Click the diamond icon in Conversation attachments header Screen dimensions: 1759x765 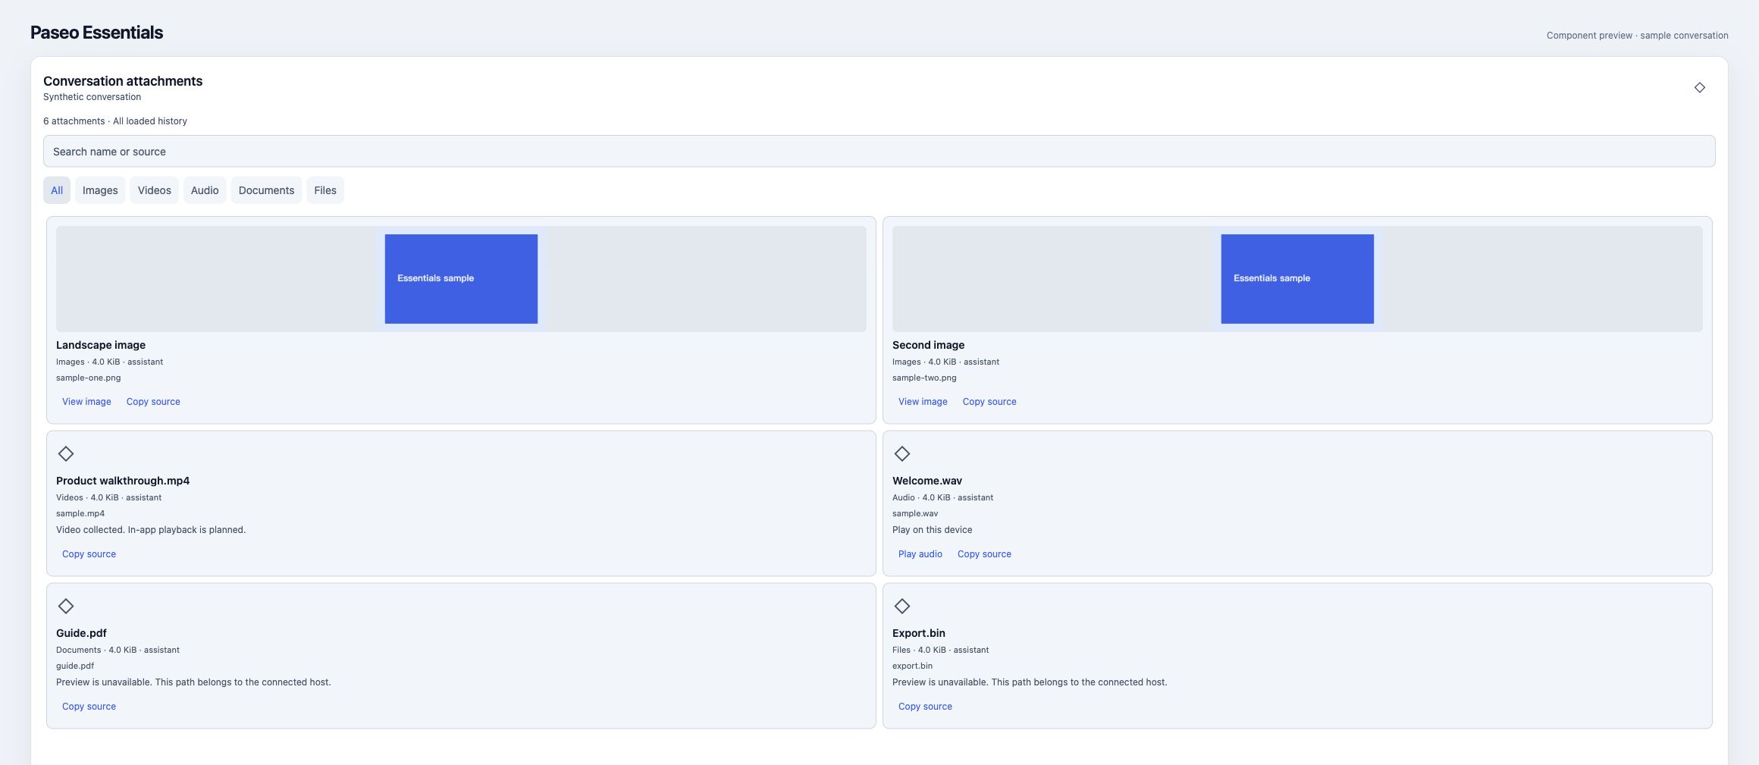tap(1699, 88)
